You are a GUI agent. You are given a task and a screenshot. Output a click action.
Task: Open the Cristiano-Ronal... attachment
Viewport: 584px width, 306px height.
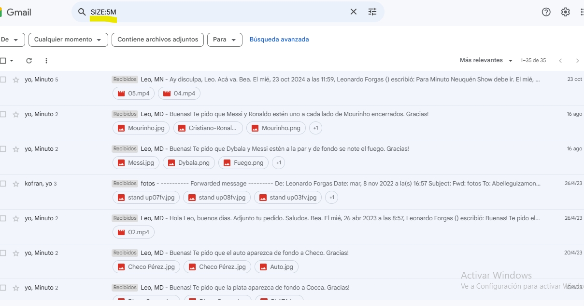tap(208, 128)
